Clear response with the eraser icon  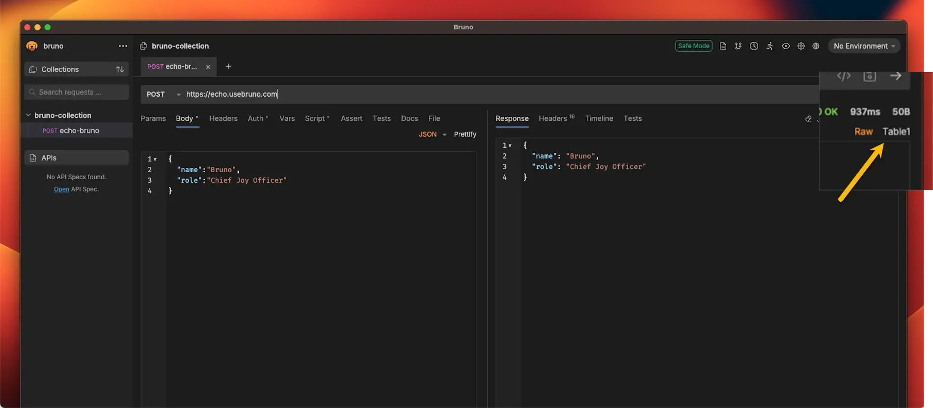point(808,119)
